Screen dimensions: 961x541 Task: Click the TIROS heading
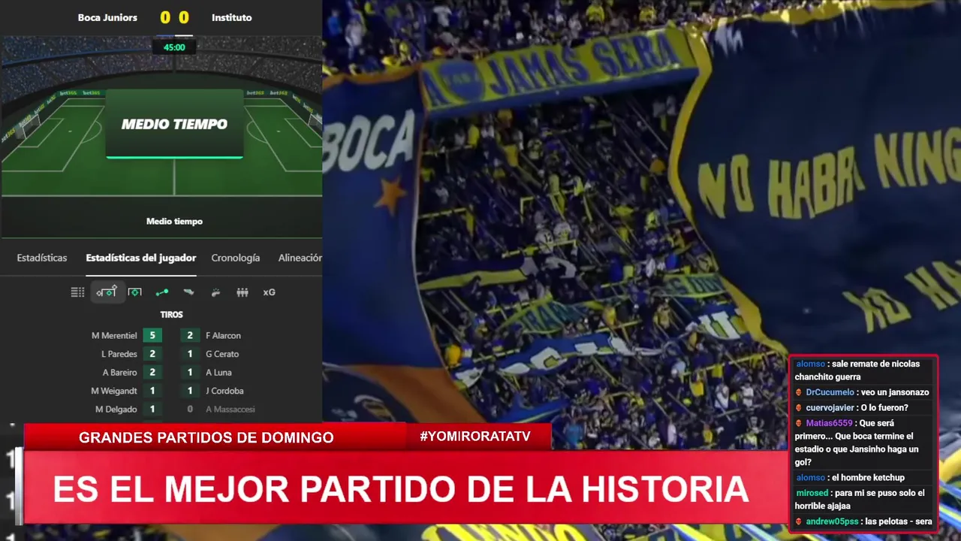(x=171, y=315)
